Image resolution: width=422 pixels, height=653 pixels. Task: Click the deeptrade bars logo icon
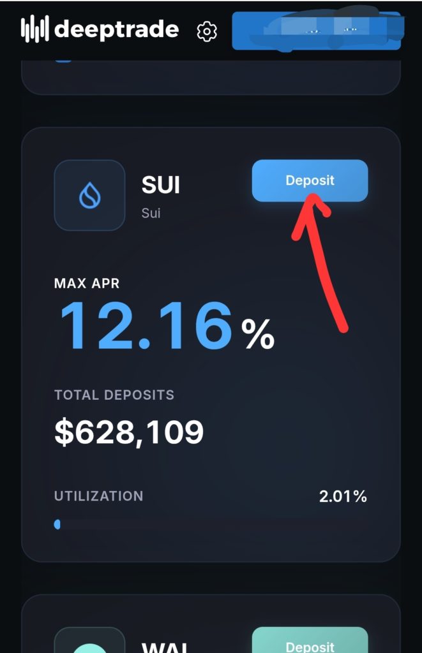point(35,30)
